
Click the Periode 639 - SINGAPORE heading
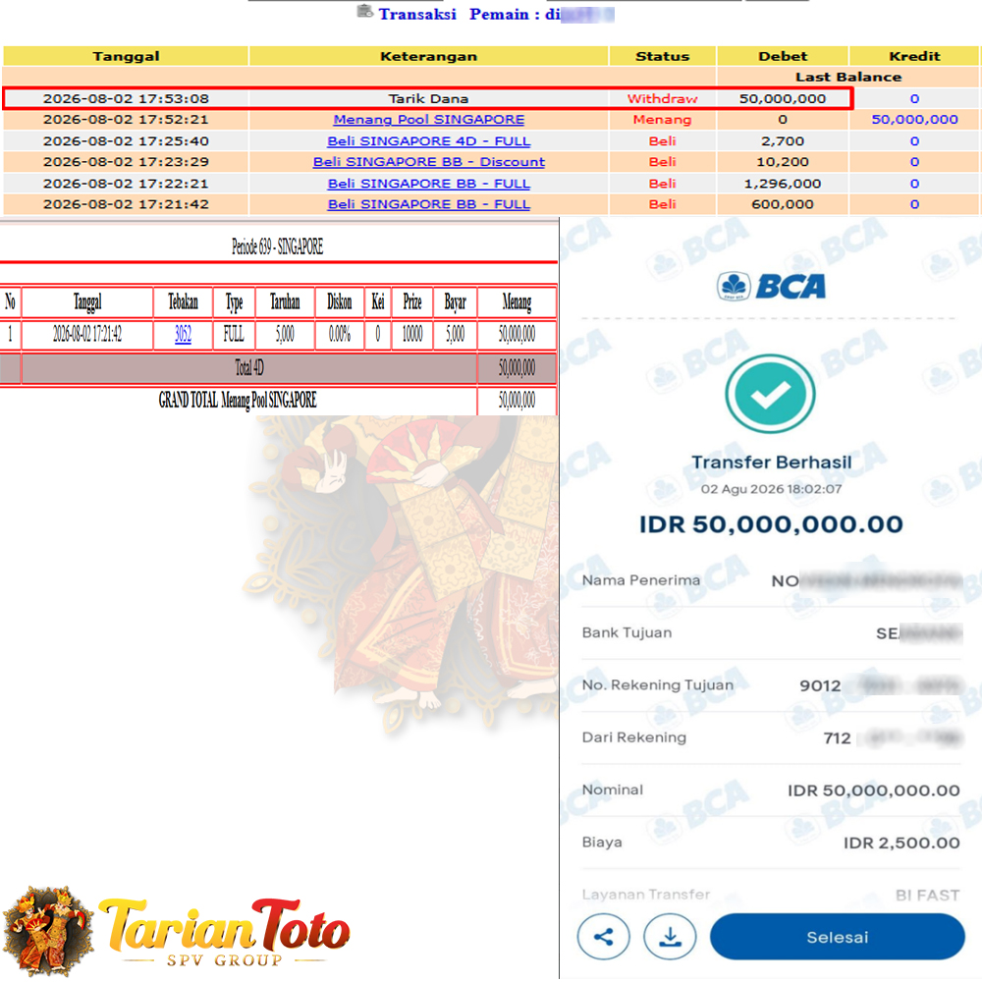pos(278,246)
